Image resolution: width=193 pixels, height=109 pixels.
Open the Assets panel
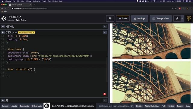pyautogui.click(x=14, y=106)
